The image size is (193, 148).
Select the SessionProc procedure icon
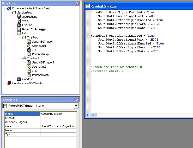14,12
